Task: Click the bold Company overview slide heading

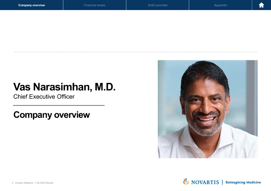Action: [51, 115]
